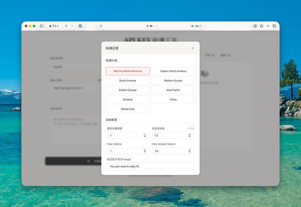Select the South America region

(x=128, y=81)
